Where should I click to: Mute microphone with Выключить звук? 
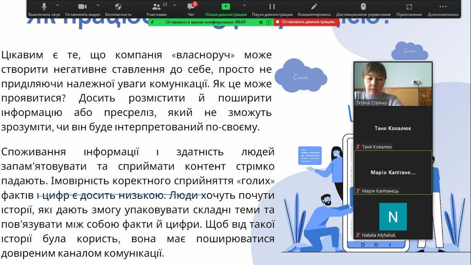44,10
